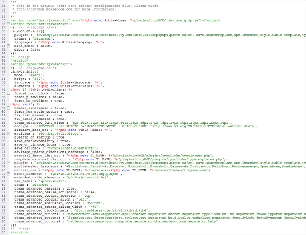Select line number 91 in the gutter
Image resolution: width=306 pixels, height=235 pixels.
[x=3, y=225]
